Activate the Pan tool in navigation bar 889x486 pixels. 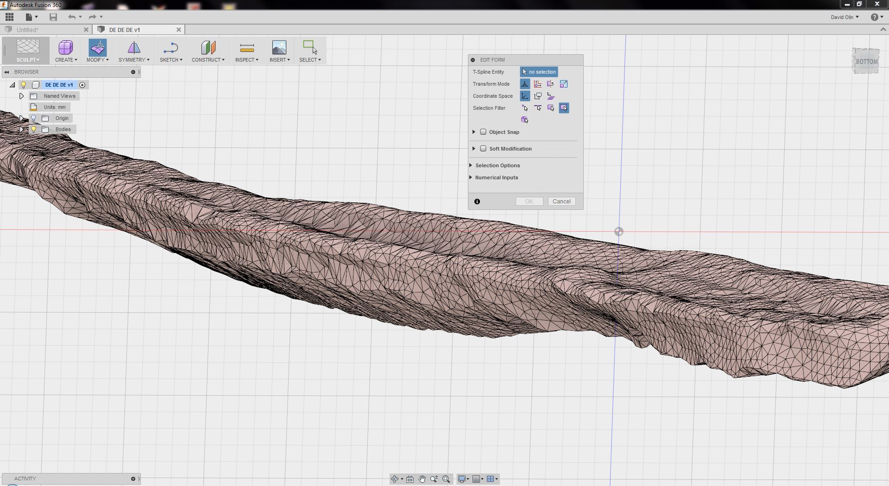422,479
